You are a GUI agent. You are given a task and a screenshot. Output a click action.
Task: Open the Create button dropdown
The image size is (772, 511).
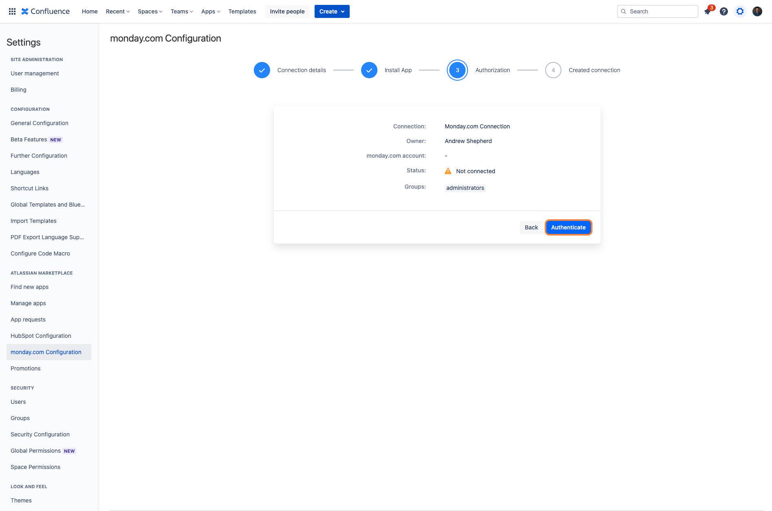[332, 11]
